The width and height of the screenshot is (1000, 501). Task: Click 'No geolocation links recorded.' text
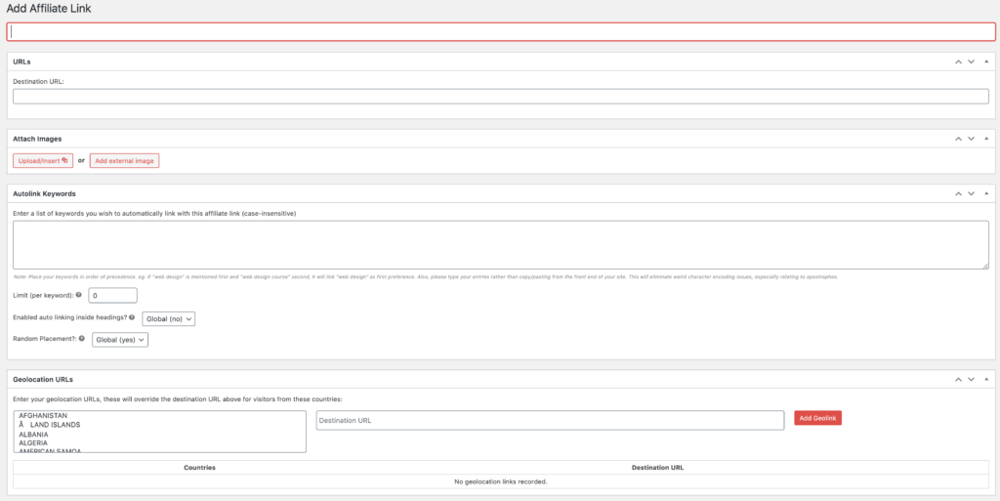pyautogui.click(x=501, y=481)
